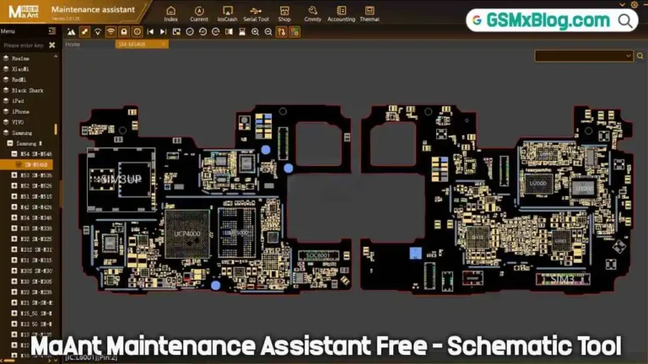
Task: Select RedMi in brand list
Action: click(19, 80)
